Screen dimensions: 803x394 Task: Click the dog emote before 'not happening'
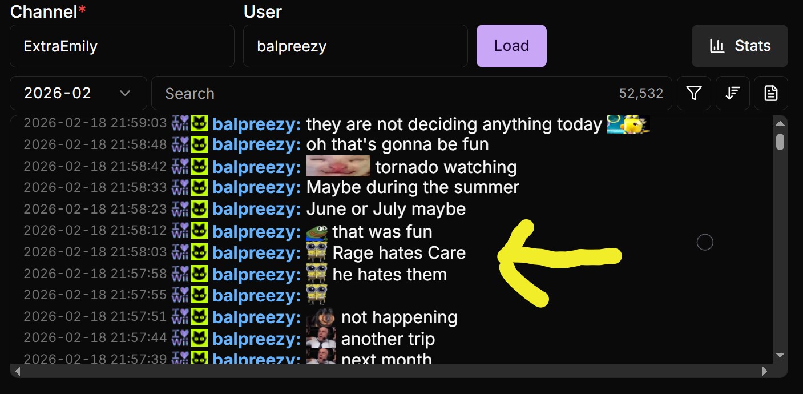click(x=320, y=317)
